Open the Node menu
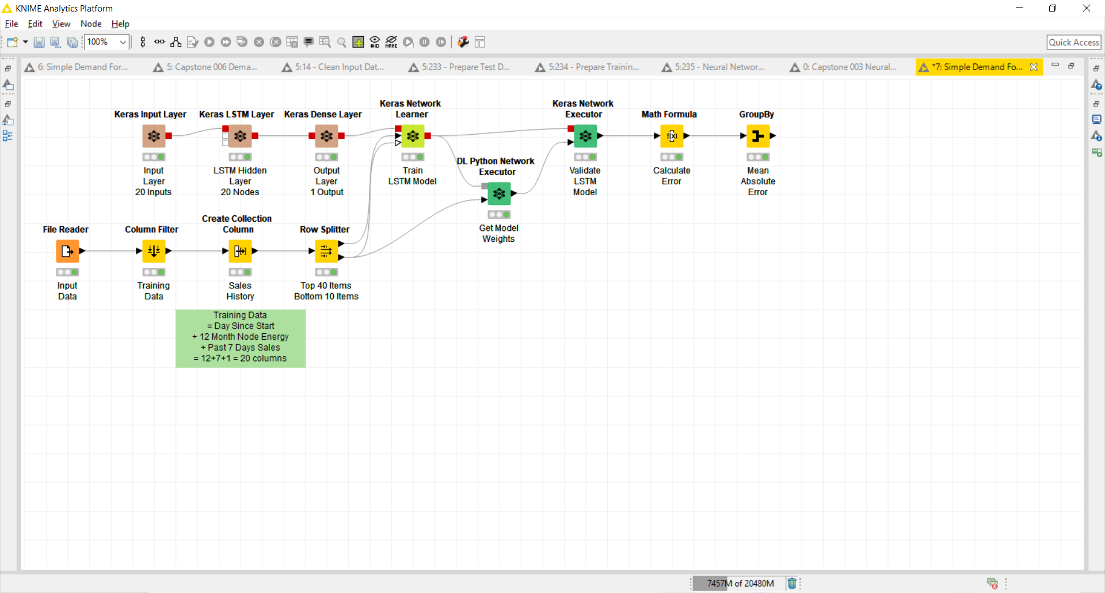 pyautogui.click(x=91, y=24)
